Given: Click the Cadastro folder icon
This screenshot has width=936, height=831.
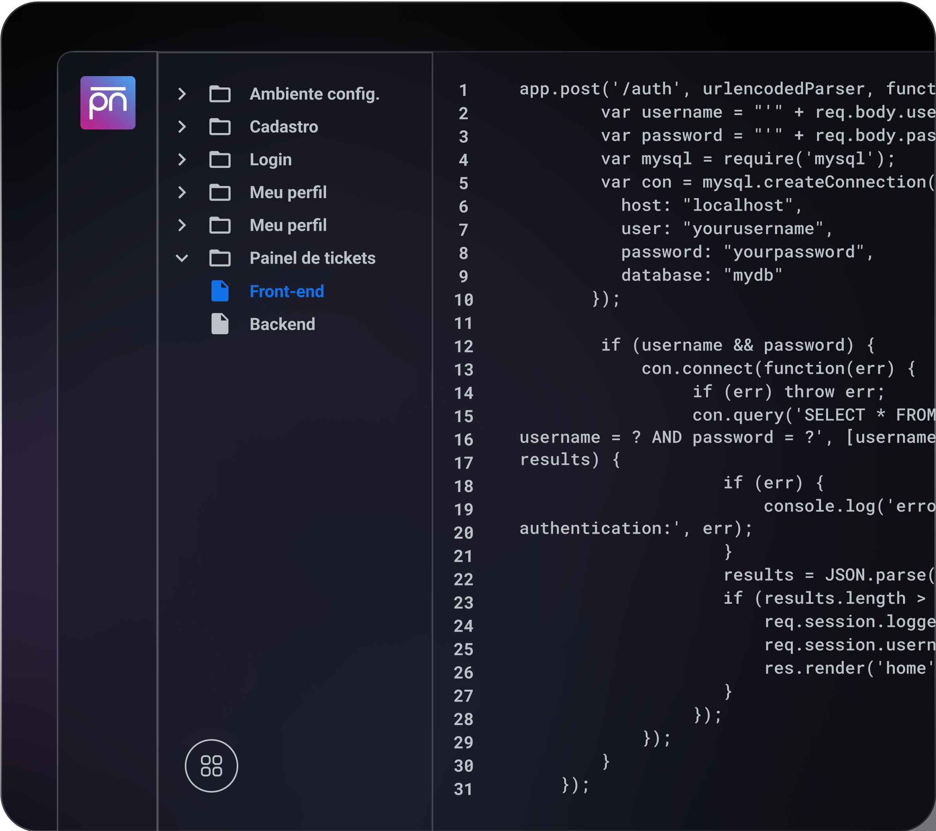Looking at the screenshot, I should click(x=220, y=127).
